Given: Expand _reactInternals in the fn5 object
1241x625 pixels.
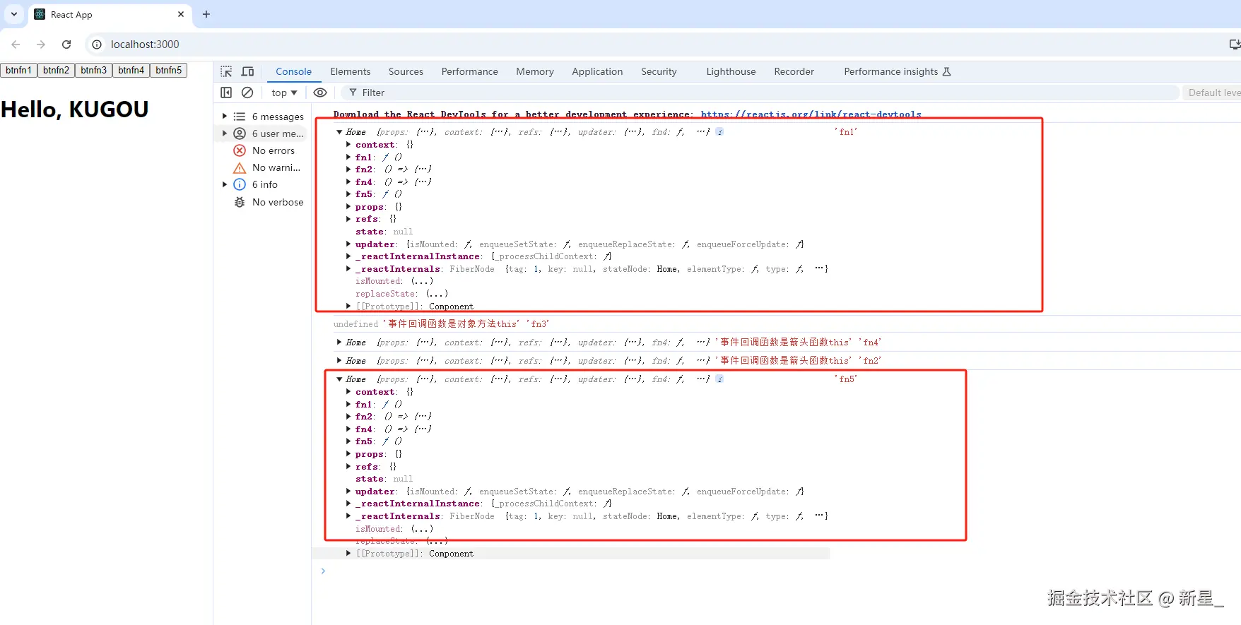Looking at the screenshot, I should (x=348, y=516).
